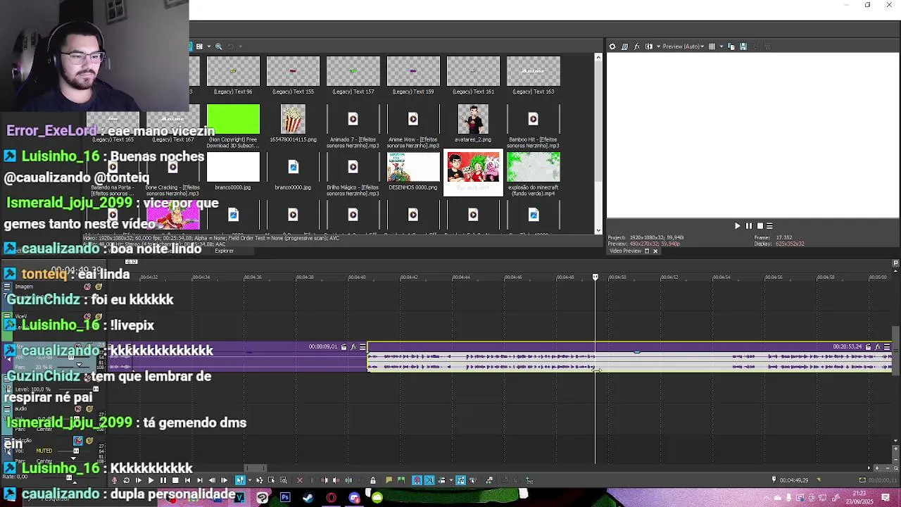Screen dimensions: 901x507
Task: Copy Snapshot to Clipboard in preview toolbar
Action: (x=731, y=46)
